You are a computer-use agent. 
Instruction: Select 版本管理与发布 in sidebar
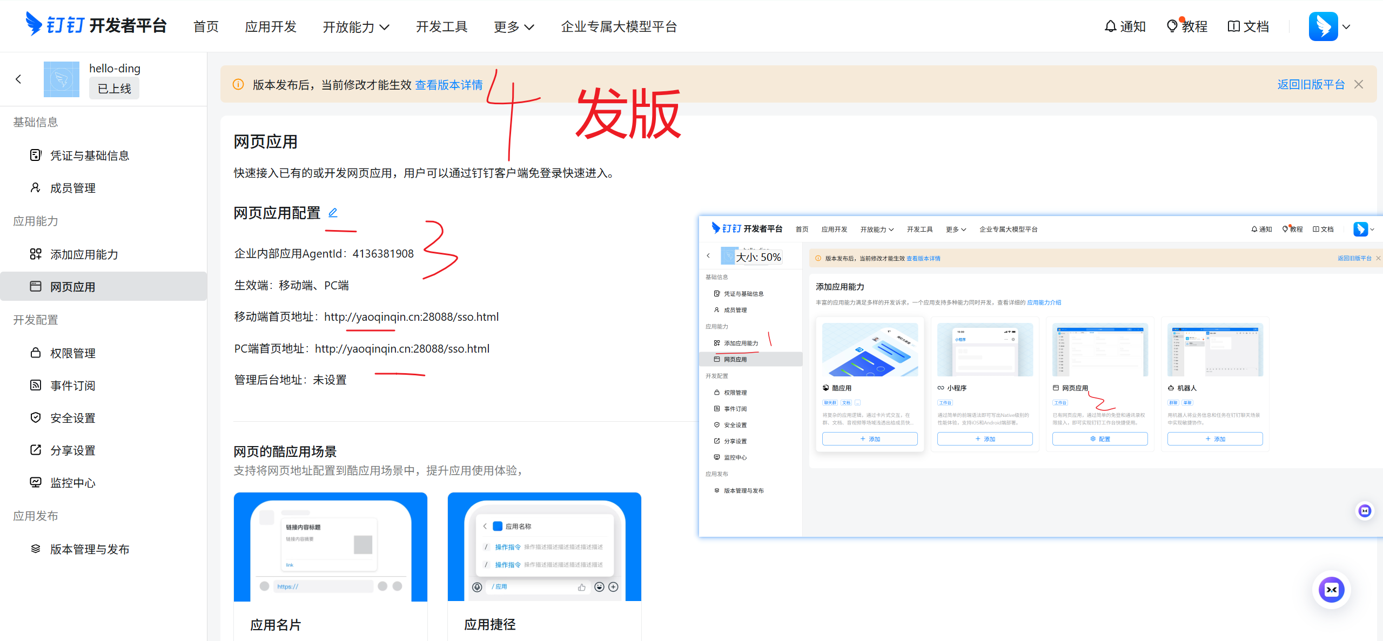click(x=90, y=549)
